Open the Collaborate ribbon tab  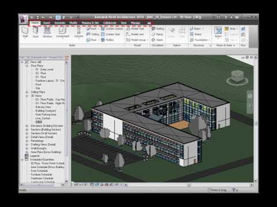pos(110,23)
